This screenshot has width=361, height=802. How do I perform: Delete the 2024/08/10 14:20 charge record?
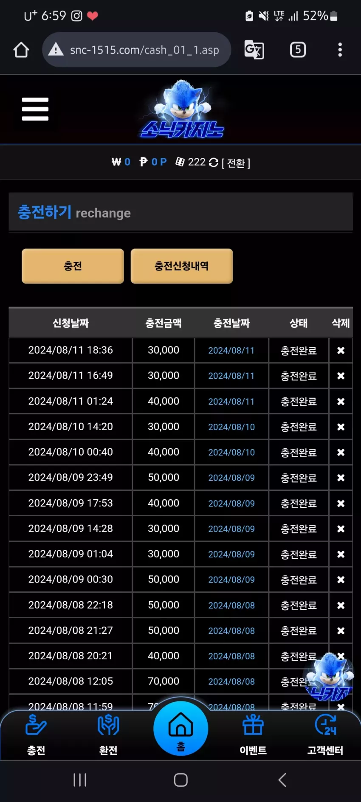click(x=341, y=427)
